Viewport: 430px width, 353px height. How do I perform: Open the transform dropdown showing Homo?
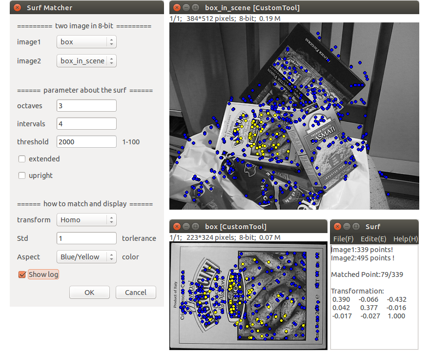(x=86, y=220)
